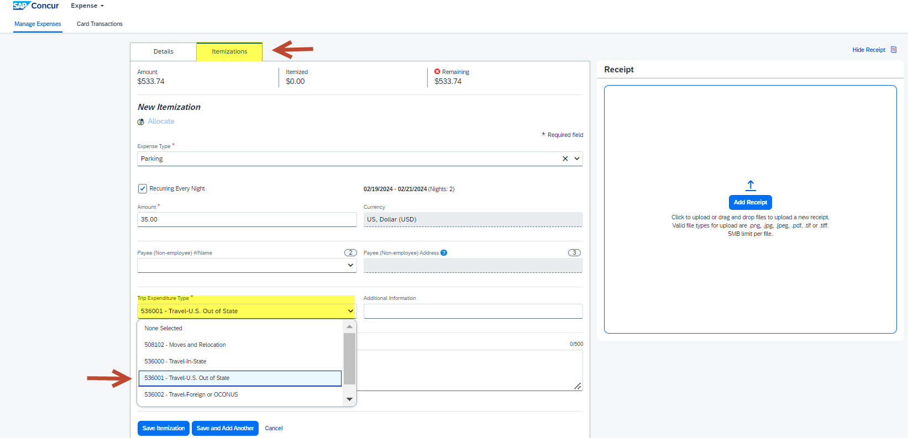The image size is (908, 438).
Task: Clear the Parking expense type selection
Action: pos(565,159)
